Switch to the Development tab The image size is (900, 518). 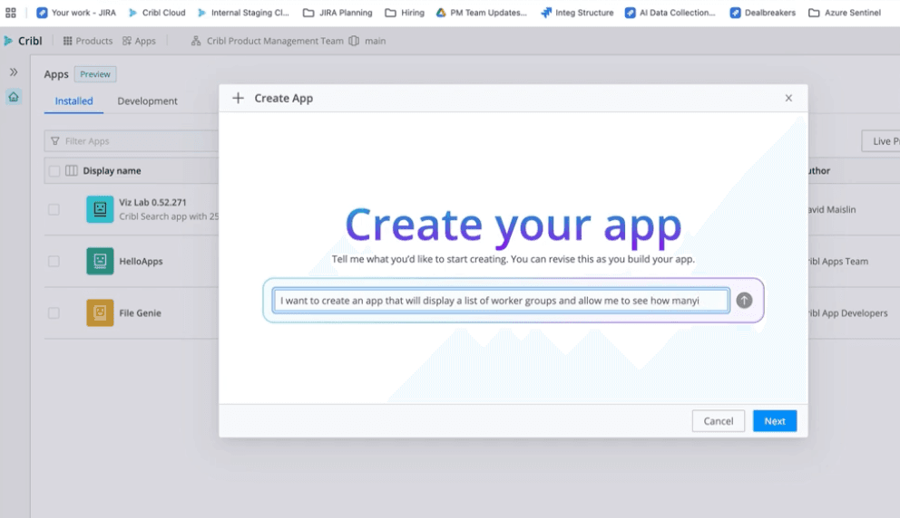pyautogui.click(x=148, y=101)
